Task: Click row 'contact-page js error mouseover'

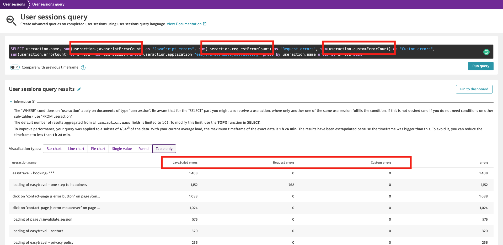Action: click(x=251, y=208)
